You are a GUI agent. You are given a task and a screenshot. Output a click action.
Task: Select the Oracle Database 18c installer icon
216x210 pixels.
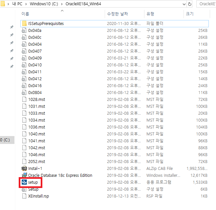click(24, 175)
